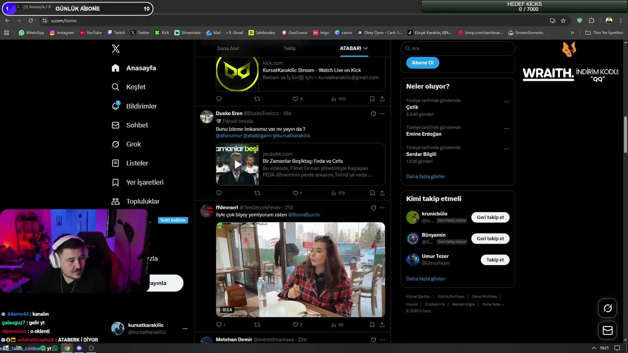Click Chrome icon in Windows taskbar
Viewport: 628px width, 353px height.
coord(67,348)
